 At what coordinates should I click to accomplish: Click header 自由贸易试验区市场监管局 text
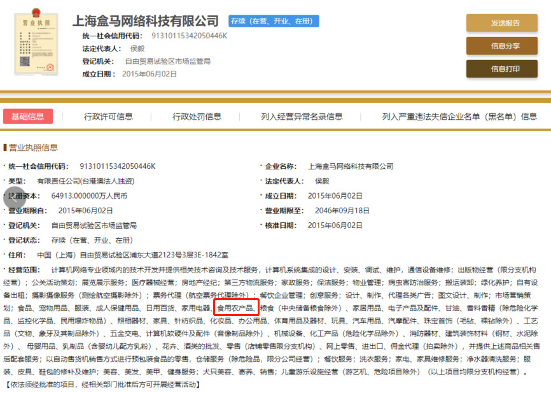click(x=168, y=61)
